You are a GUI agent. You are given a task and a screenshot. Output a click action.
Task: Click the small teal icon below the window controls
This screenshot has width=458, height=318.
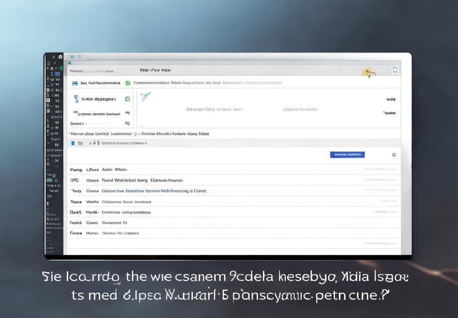point(70,63)
